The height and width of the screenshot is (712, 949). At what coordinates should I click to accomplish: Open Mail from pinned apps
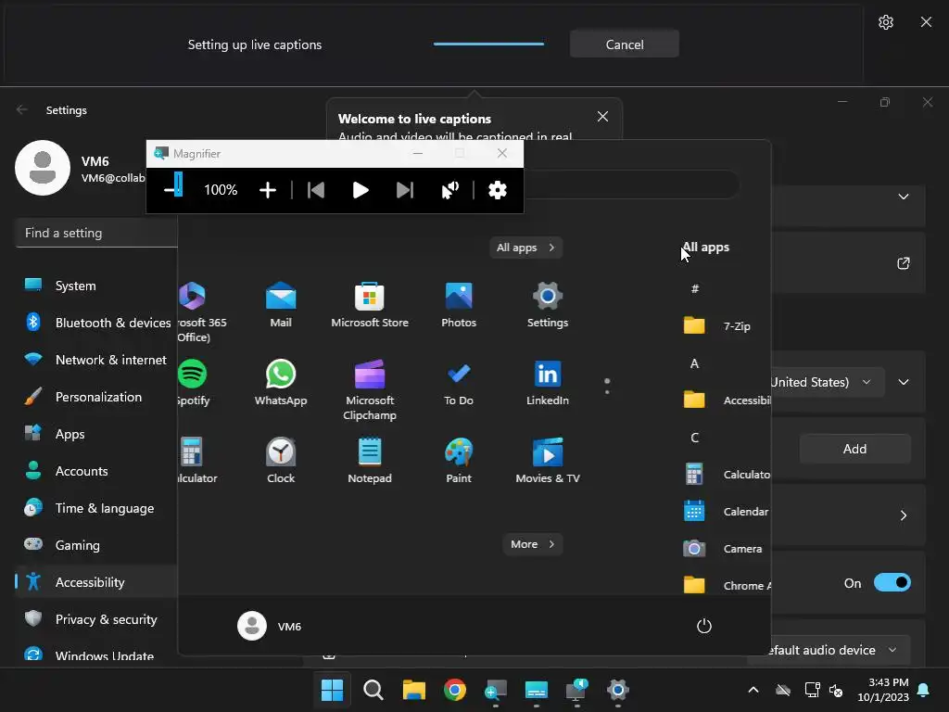coord(281,305)
